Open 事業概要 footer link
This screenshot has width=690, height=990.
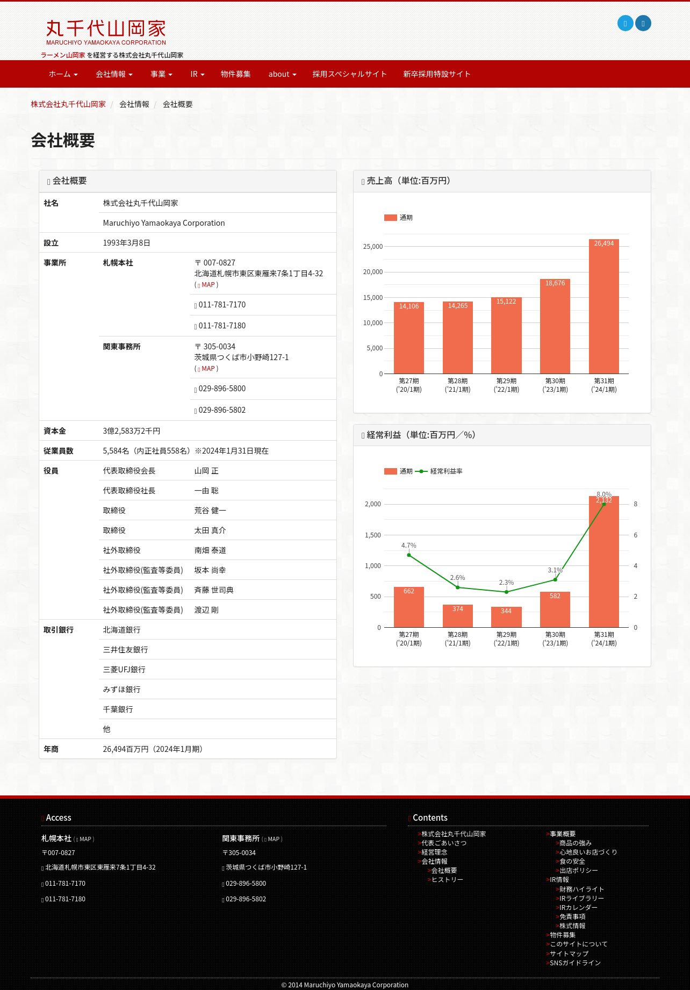coord(563,834)
